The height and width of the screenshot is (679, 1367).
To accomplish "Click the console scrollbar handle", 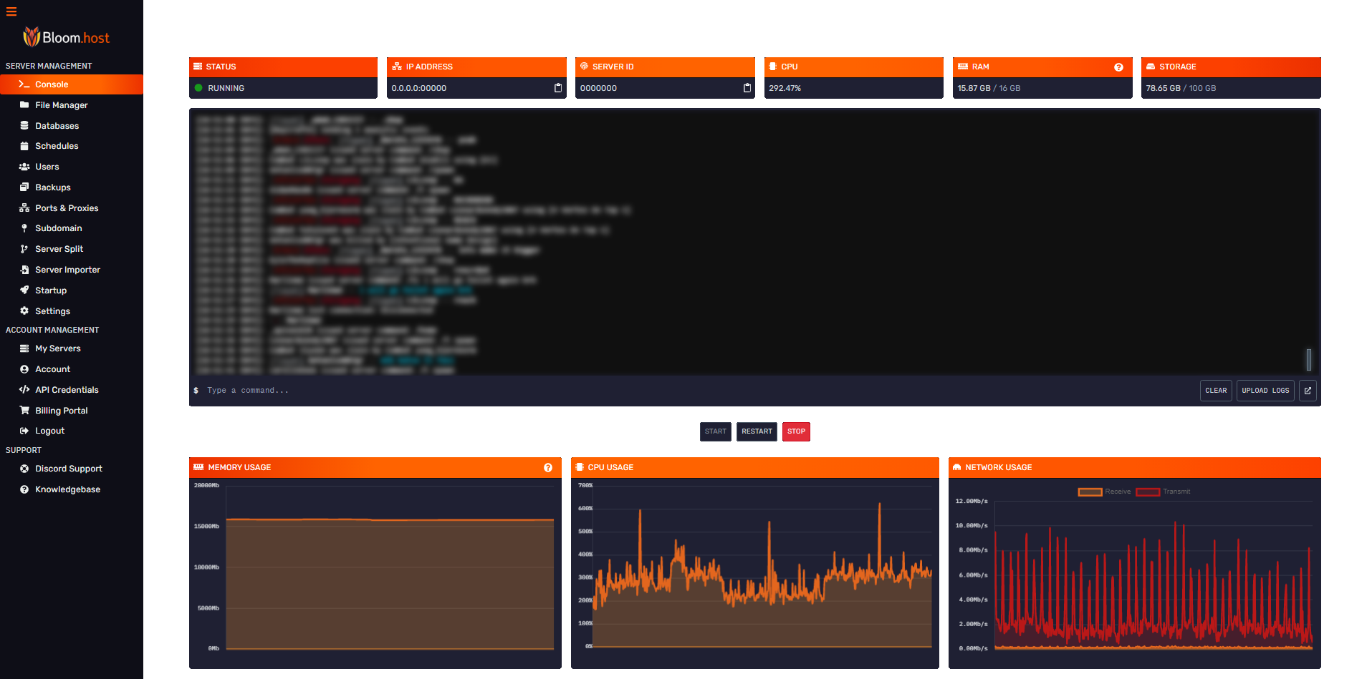I will (x=1308, y=359).
